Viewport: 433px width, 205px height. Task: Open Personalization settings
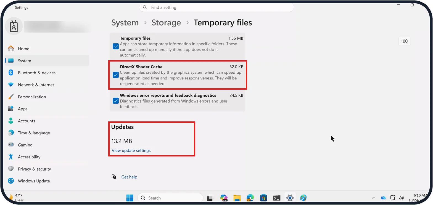(47, 97)
